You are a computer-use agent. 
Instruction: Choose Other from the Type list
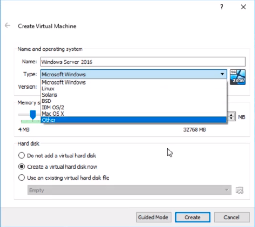coord(133,120)
